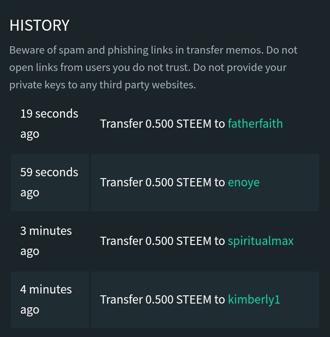
Task: Select the "4 minutes ago" timestamp
Action: (x=46, y=299)
